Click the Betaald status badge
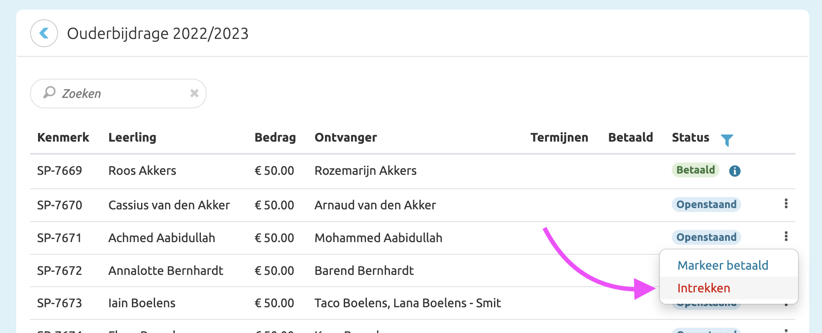This screenshot has height=333, width=822. pyautogui.click(x=695, y=170)
